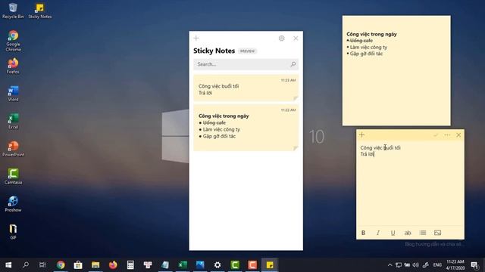Viewport: 485px width, 272px height.
Task: Open the "Công việc trong ngày" note card
Action: tap(246, 128)
